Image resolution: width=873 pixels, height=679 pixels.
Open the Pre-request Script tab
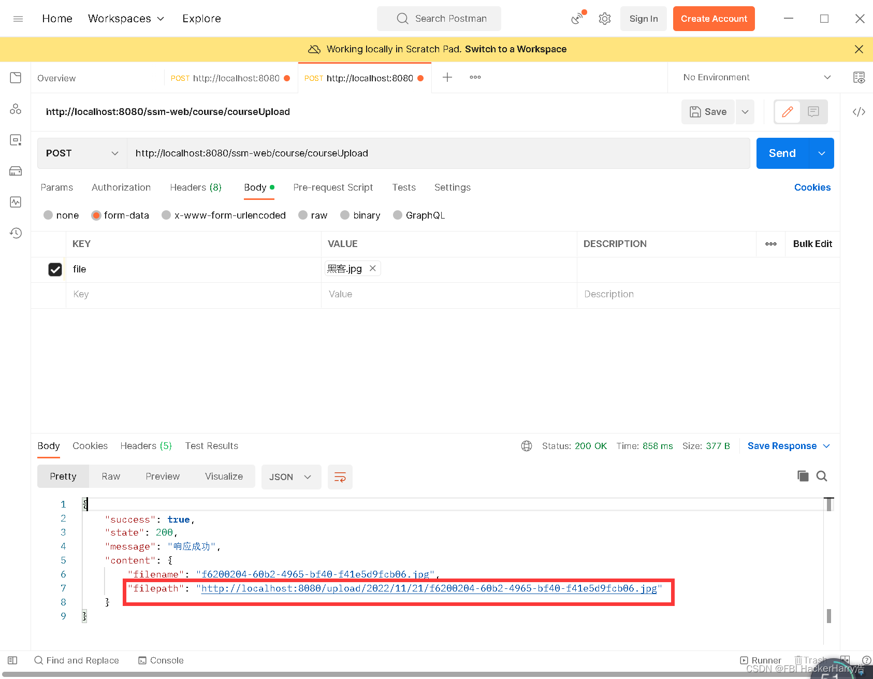333,187
